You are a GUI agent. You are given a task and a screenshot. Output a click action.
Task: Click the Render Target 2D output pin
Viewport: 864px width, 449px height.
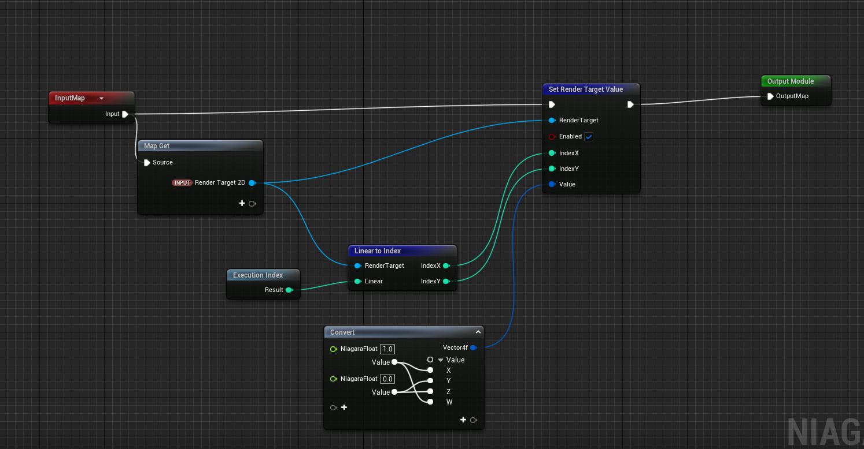tap(252, 183)
